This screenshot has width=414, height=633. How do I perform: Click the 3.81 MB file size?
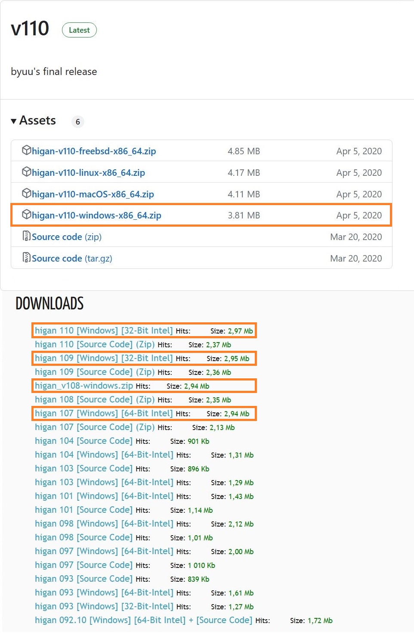click(244, 215)
